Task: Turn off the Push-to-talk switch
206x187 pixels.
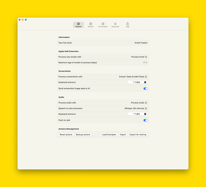Action: (x=145, y=120)
